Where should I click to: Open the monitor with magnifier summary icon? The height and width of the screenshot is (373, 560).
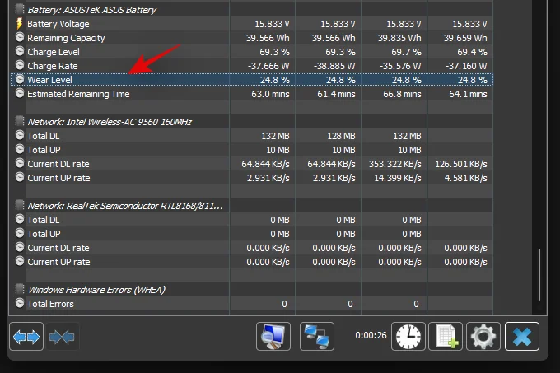[273, 336]
